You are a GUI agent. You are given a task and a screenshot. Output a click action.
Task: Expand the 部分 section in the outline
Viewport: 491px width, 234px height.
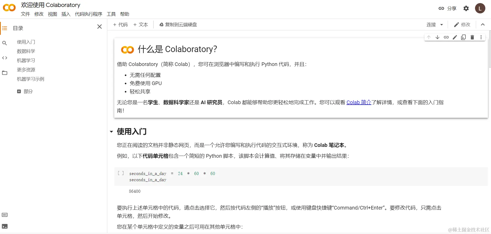[x=19, y=91]
